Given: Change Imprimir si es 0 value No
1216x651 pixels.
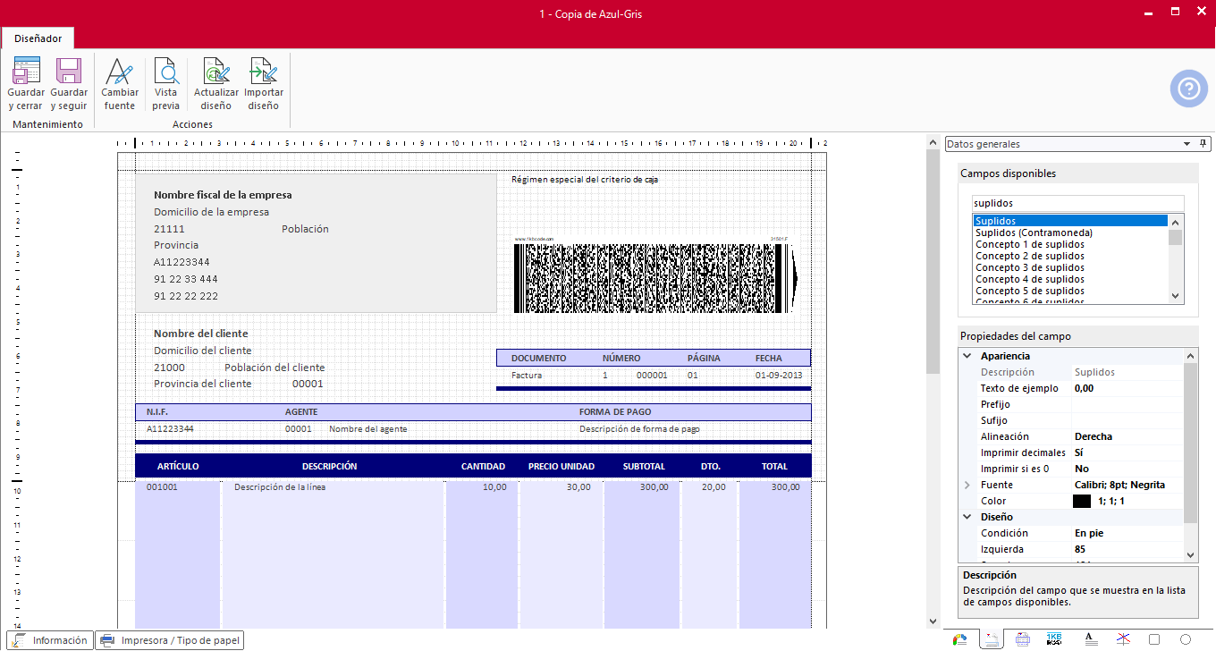Looking at the screenshot, I should point(1127,469).
